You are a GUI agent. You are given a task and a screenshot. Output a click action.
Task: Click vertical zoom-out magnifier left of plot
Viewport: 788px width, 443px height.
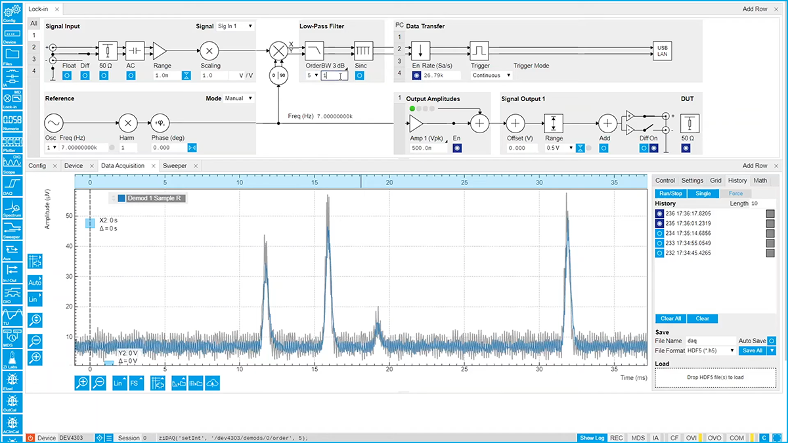point(35,341)
